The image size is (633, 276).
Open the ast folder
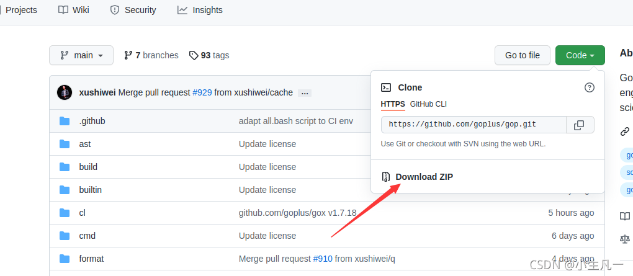85,144
